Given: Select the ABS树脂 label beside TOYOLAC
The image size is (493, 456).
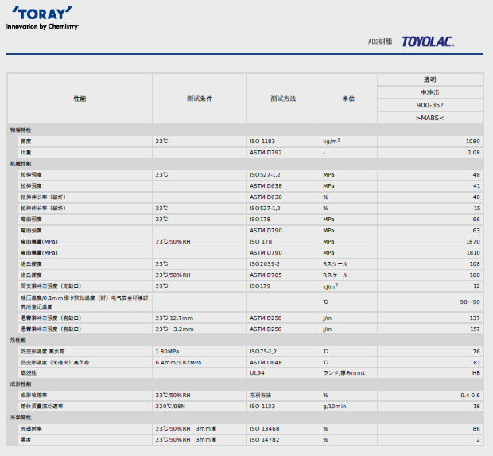Looking at the screenshot, I should pyautogui.click(x=380, y=42).
